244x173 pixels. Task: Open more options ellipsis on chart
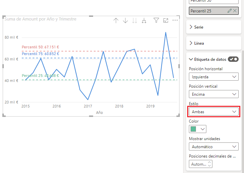175,20
